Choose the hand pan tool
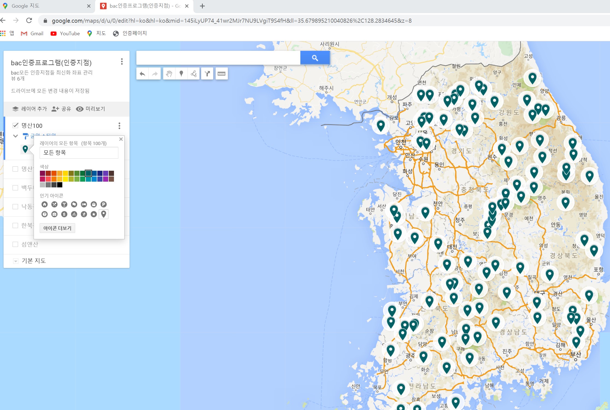This screenshot has width=610, height=410. tap(169, 73)
